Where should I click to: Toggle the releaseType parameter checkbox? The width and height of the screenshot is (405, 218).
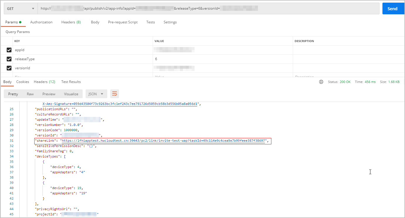[x=9, y=59]
